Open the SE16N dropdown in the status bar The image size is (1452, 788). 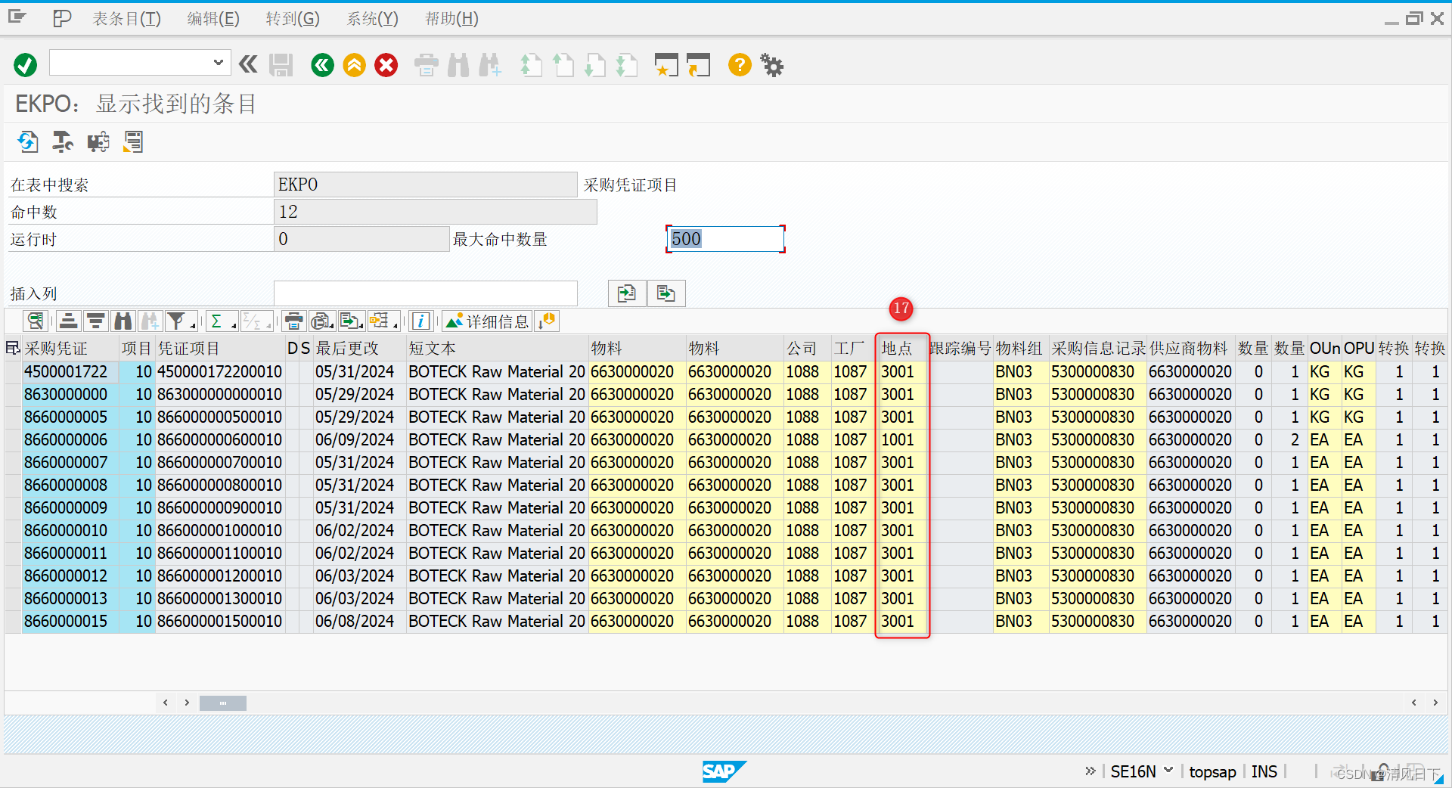click(1168, 771)
